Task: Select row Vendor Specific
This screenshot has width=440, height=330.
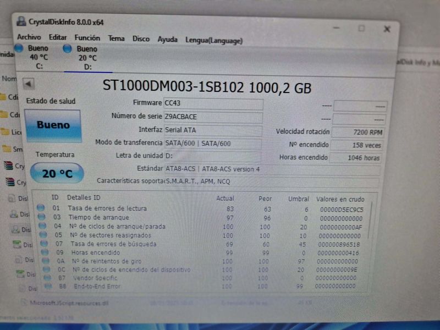Action: [201, 278]
